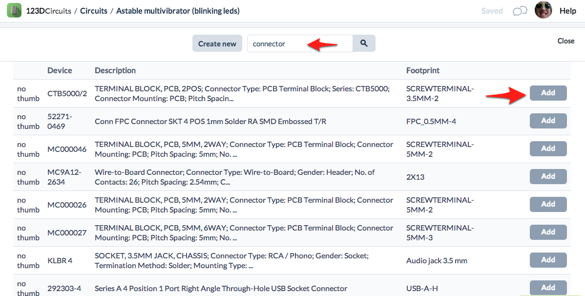The width and height of the screenshot is (585, 296).
Task: Go to the Circuits breadcrumb link
Action: (x=94, y=11)
